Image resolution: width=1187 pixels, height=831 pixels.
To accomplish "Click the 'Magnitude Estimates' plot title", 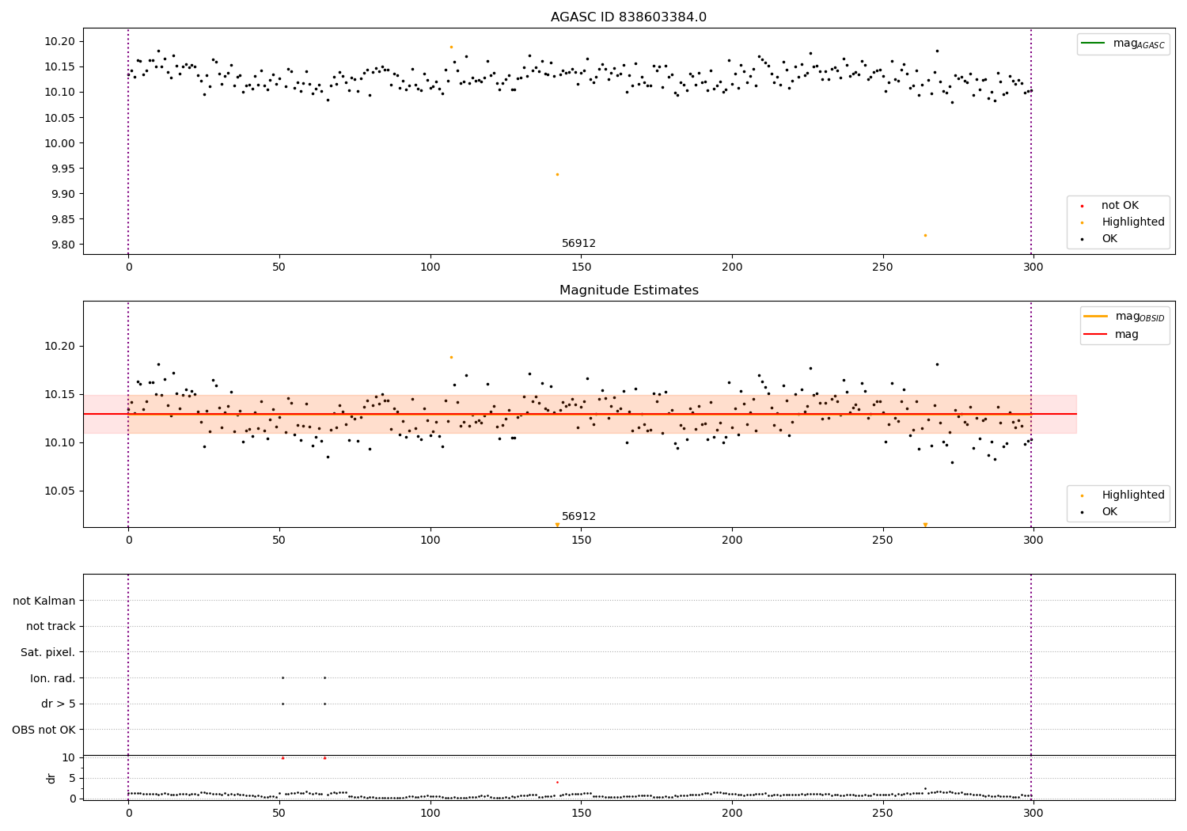I will (x=628, y=290).
